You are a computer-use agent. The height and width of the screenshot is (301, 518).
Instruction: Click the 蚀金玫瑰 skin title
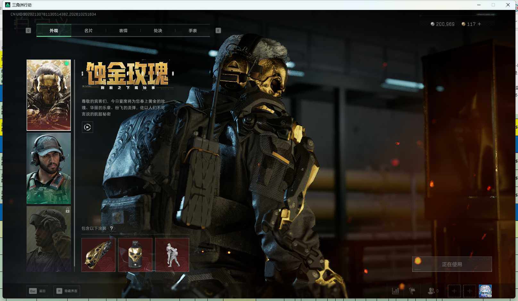pos(128,73)
